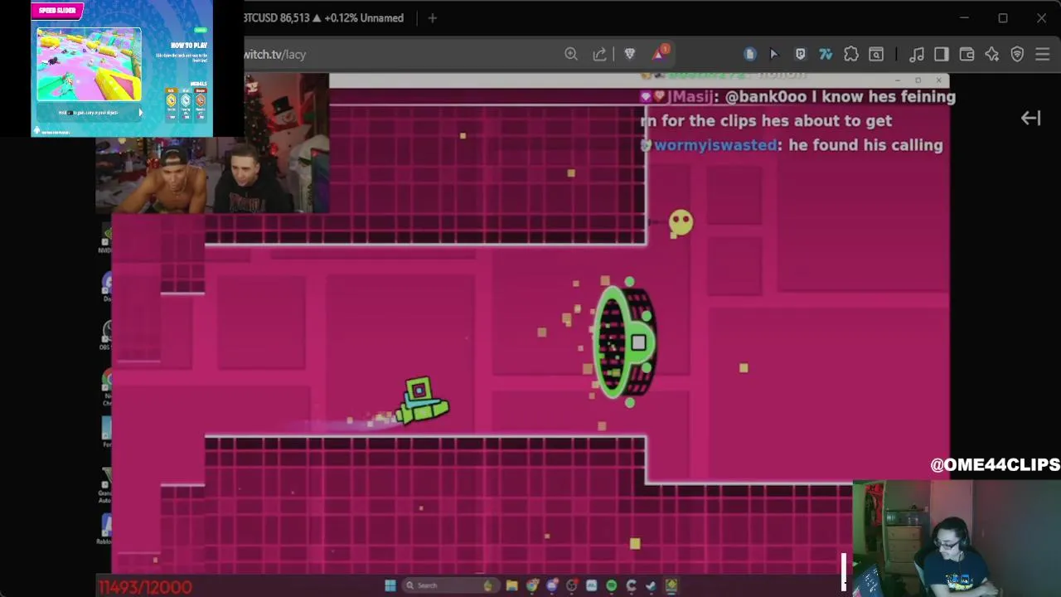Click chat username wormyiswasted
Screen dimensions: 1061x597
[x=715, y=145]
